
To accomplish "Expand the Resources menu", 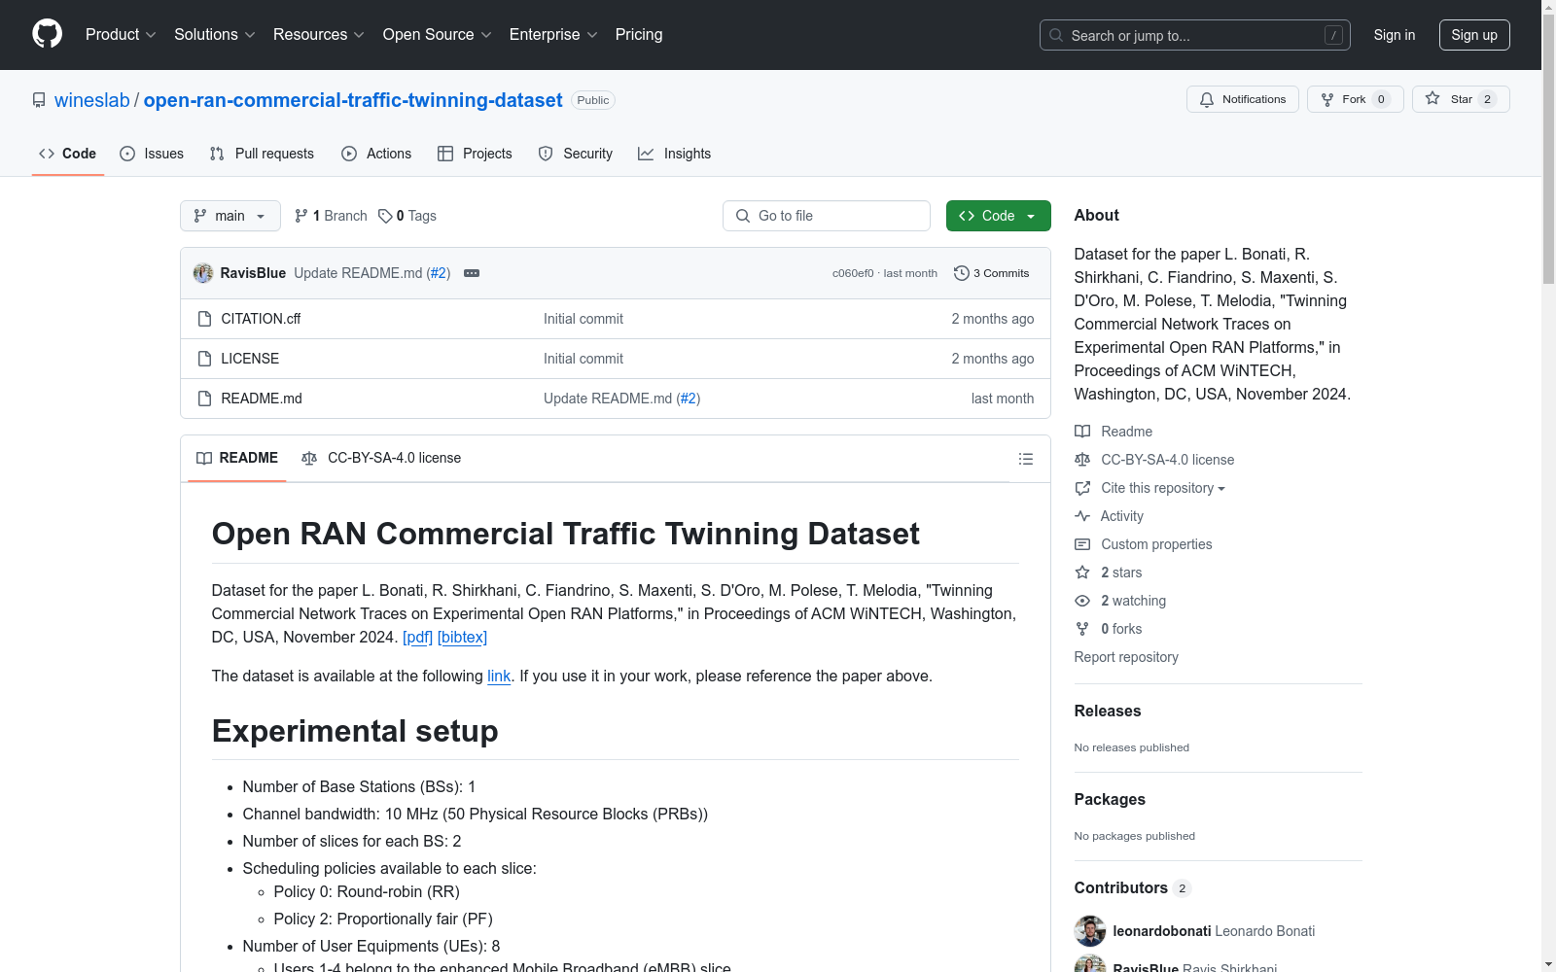I will tap(318, 35).
